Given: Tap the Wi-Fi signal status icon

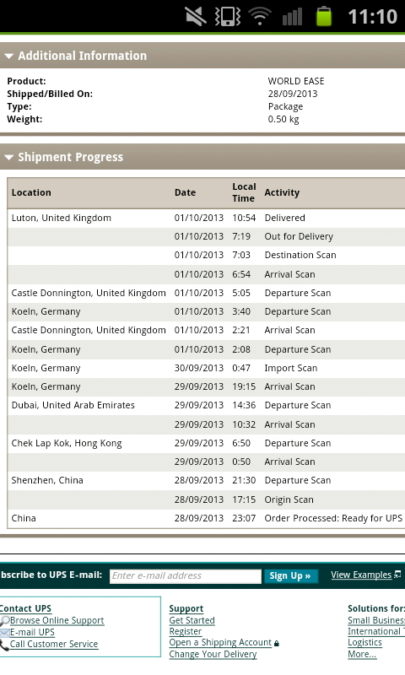Looking at the screenshot, I should (x=260, y=16).
